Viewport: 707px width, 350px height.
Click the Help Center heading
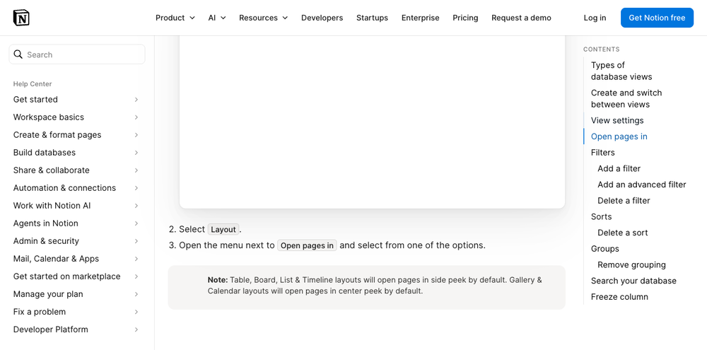(x=33, y=84)
